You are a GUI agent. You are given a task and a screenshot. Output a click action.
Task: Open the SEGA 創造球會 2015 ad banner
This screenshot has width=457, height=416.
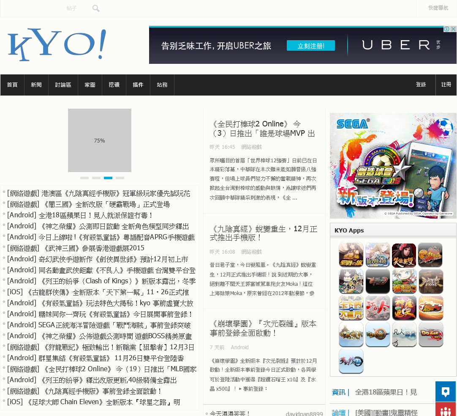point(393,166)
